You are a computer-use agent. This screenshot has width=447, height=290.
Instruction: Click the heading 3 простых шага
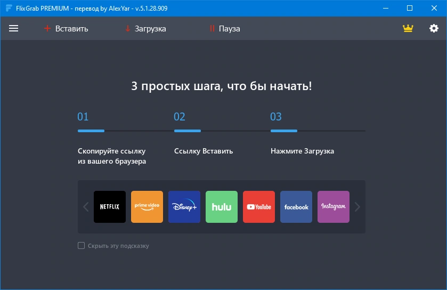tap(222, 86)
